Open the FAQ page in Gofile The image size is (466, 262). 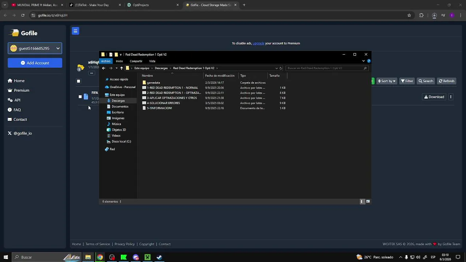click(x=14, y=110)
